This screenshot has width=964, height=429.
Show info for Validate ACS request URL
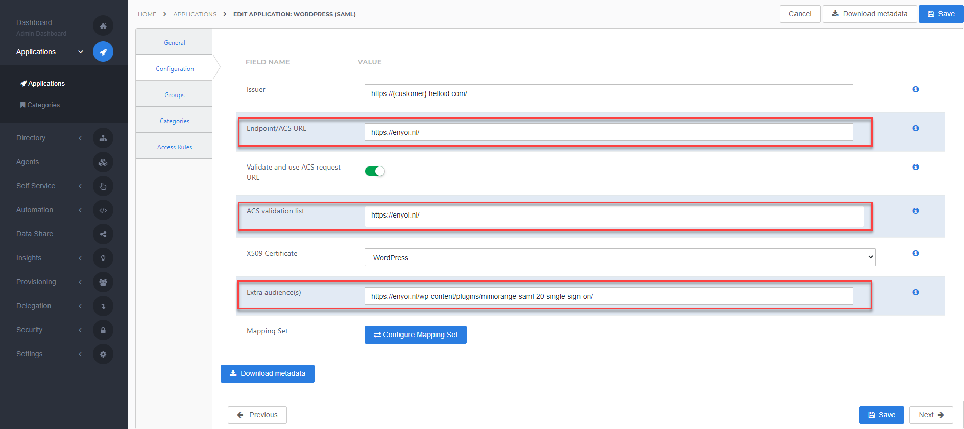[915, 167]
